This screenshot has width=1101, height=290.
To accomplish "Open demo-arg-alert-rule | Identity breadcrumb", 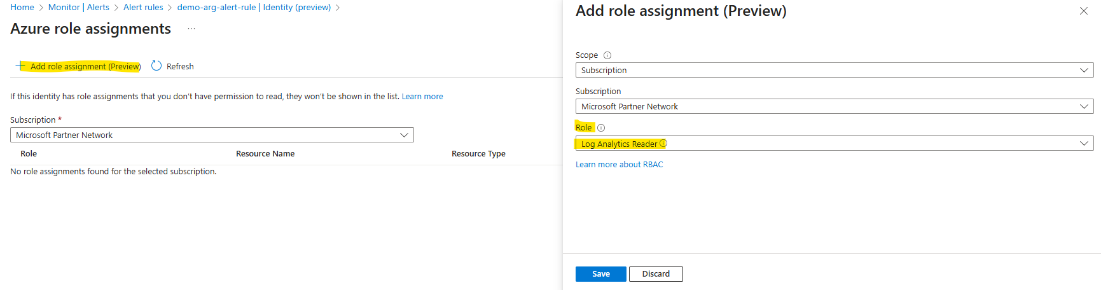I will [x=254, y=7].
